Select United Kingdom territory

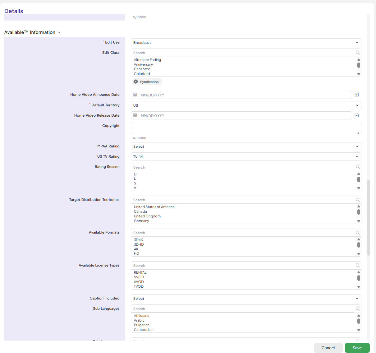click(147, 216)
